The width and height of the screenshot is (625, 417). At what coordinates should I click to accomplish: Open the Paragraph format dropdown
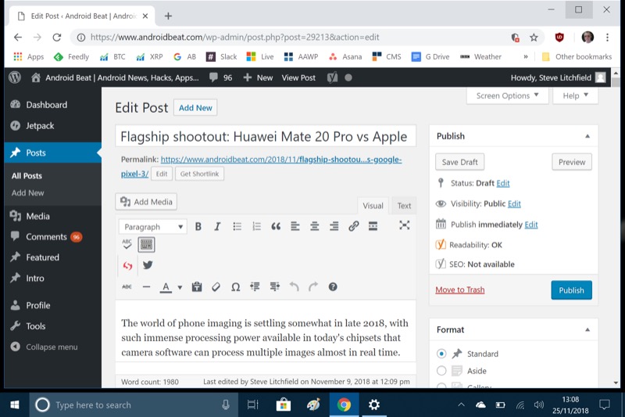tap(152, 227)
